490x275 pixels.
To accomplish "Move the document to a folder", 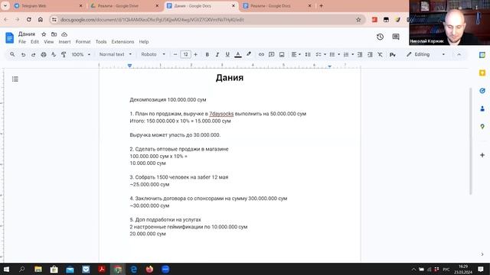I will [x=54, y=34].
